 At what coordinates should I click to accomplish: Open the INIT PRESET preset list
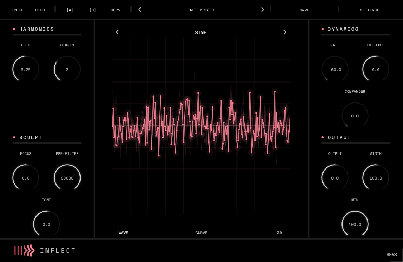point(201,10)
